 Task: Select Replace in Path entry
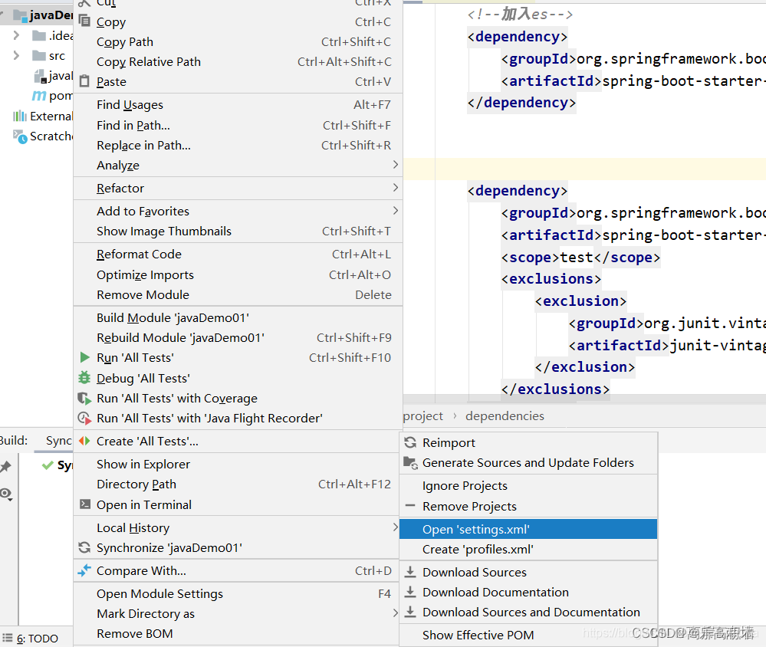238,146
